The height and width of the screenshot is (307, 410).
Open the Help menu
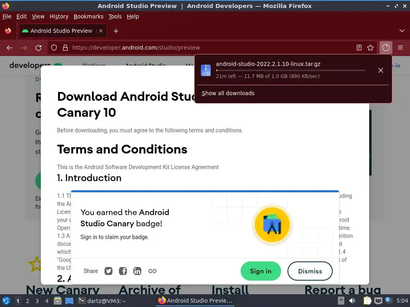[133, 16]
